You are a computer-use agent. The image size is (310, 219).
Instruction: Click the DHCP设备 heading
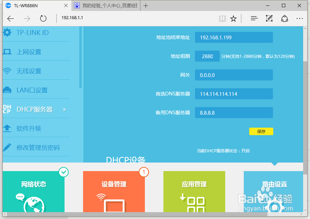click(126, 159)
